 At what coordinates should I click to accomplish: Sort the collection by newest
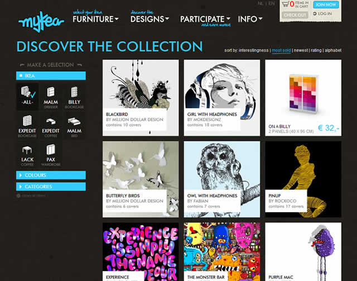click(301, 50)
